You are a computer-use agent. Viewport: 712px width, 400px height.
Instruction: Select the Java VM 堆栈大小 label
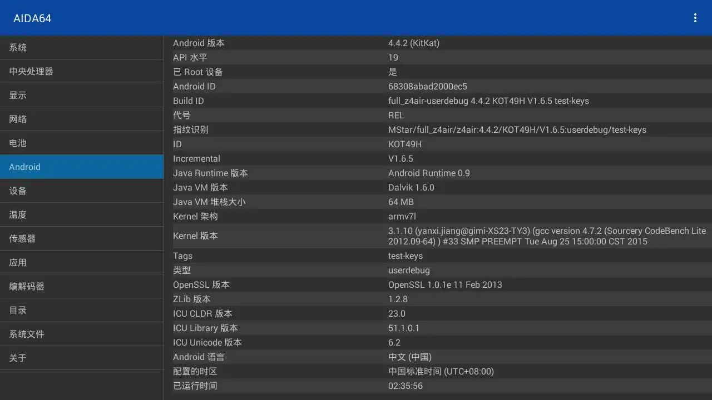(209, 202)
